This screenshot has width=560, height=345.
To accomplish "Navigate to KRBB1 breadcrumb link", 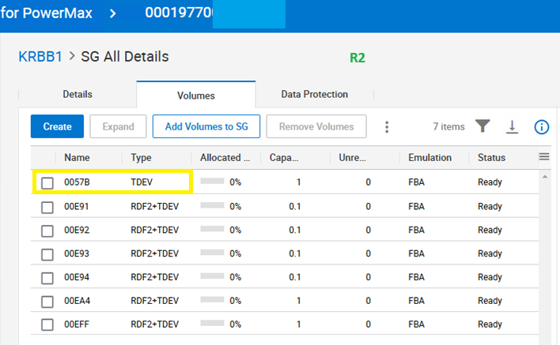I will pyautogui.click(x=40, y=57).
